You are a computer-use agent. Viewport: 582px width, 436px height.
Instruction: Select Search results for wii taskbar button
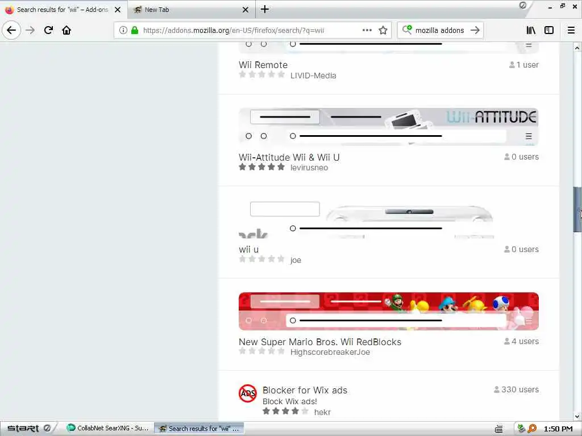tap(199, 428)
